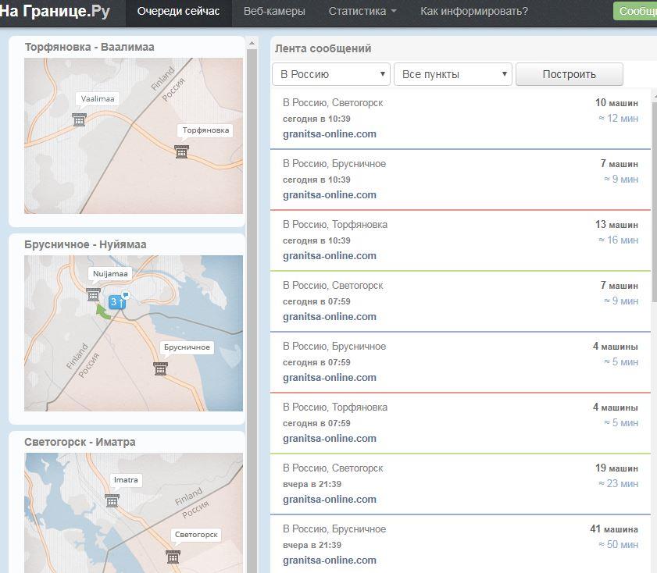Select the 'Очереди сейчас' tab

coord(178,12)
